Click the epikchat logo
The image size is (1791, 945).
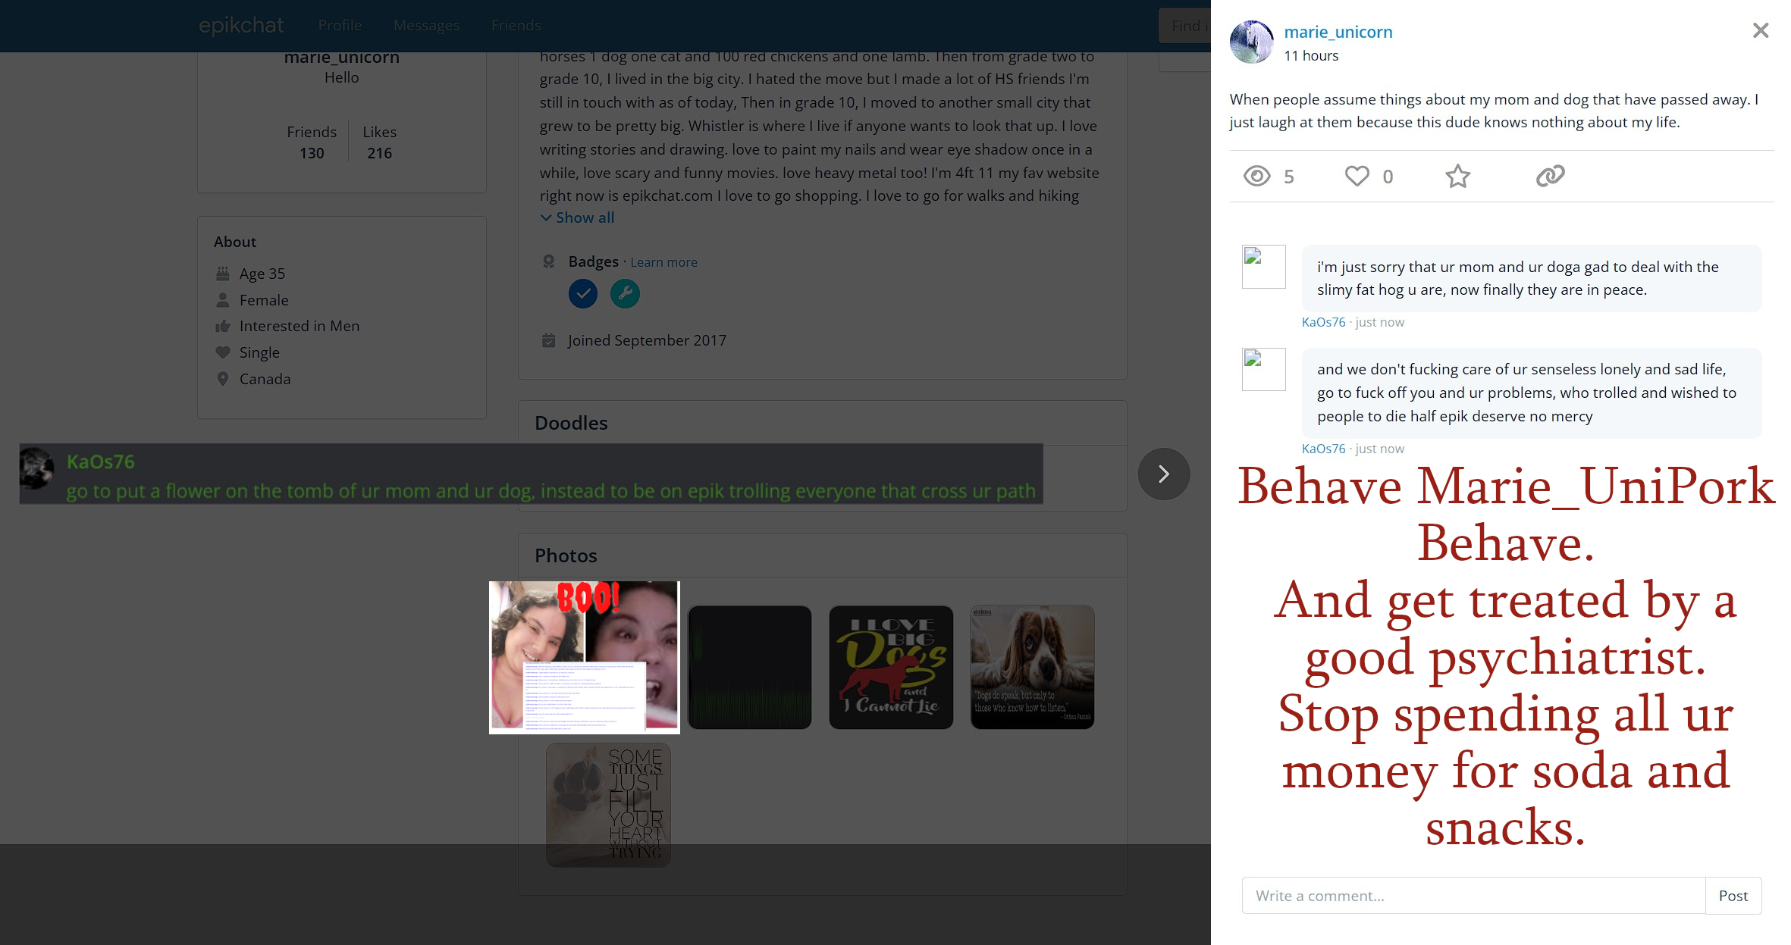(241, 25)
